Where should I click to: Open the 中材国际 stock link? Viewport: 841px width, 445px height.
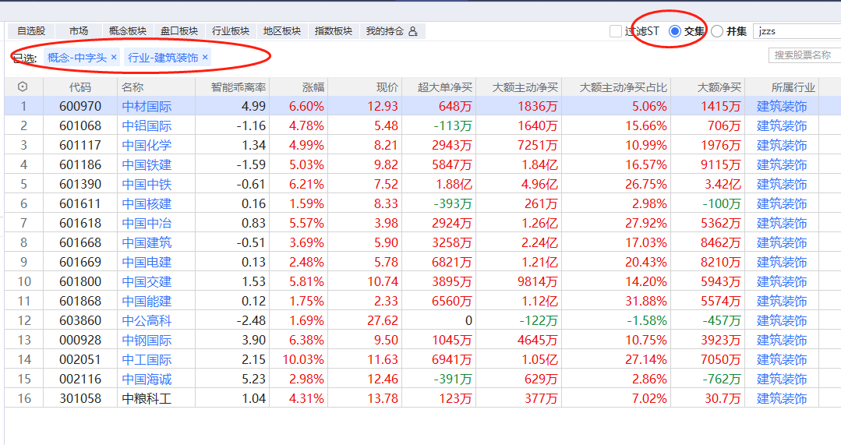[147, 107]
